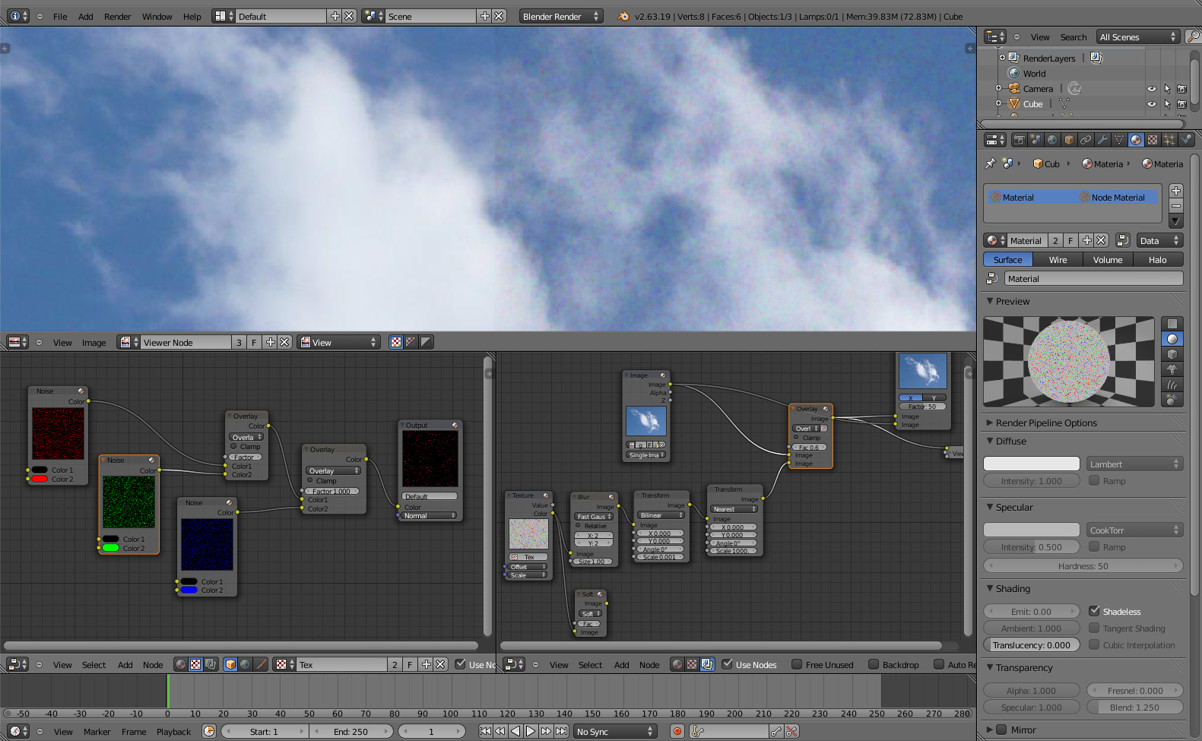Viewport: 1202px width, 741px height.
Task: Open the World properties tab (globe icon)
Action: [1052, 140]
